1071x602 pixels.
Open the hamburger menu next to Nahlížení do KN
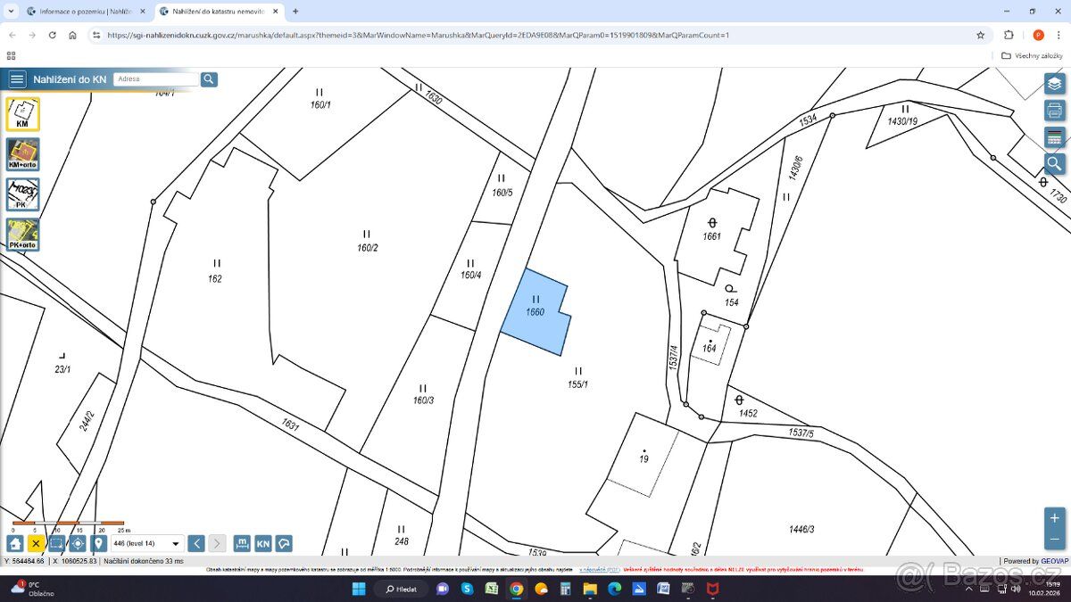point(17,79)
